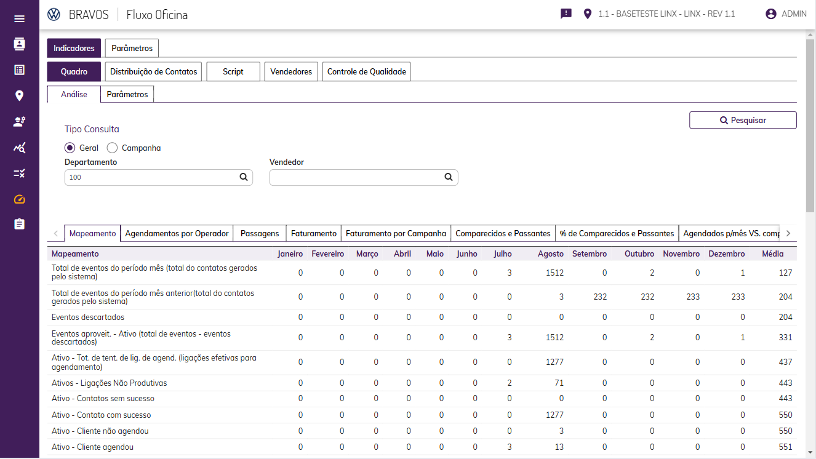The width and height of the screenshot is (816, 459).
Task: Click the message alert icon in the header
Action: coord(566,14)
